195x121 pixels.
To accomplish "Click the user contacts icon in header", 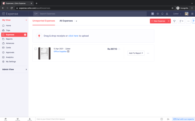I will tap(167, 14).
